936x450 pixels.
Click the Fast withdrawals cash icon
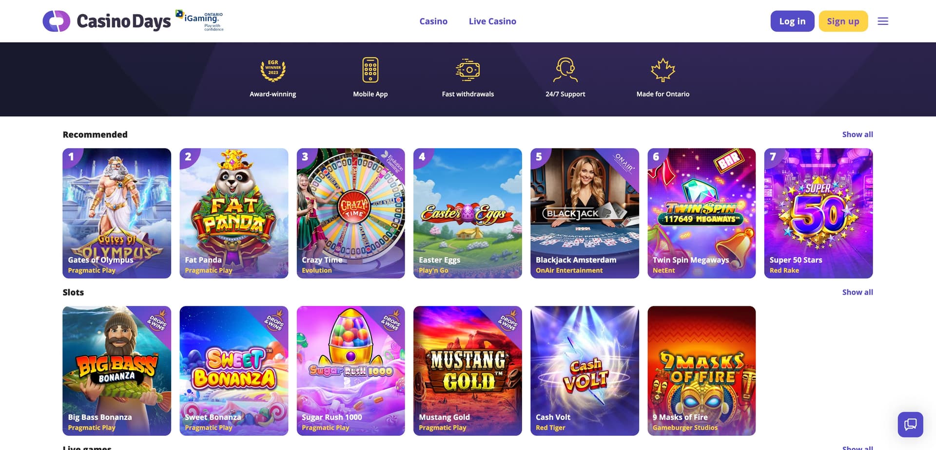[x=468, y=70]
